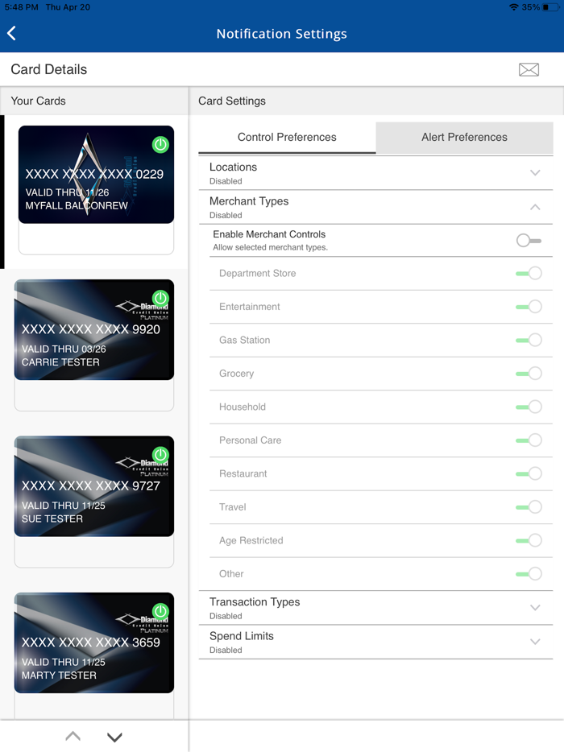Collapse the Merchant Types section
The height and width of the screenshot is (752, 564).
click(534, 207)
